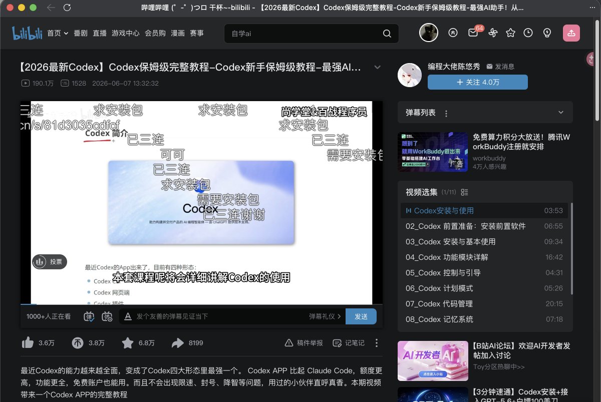Open 弹幕礼仪 link with arrow

[x=325, y=316]
